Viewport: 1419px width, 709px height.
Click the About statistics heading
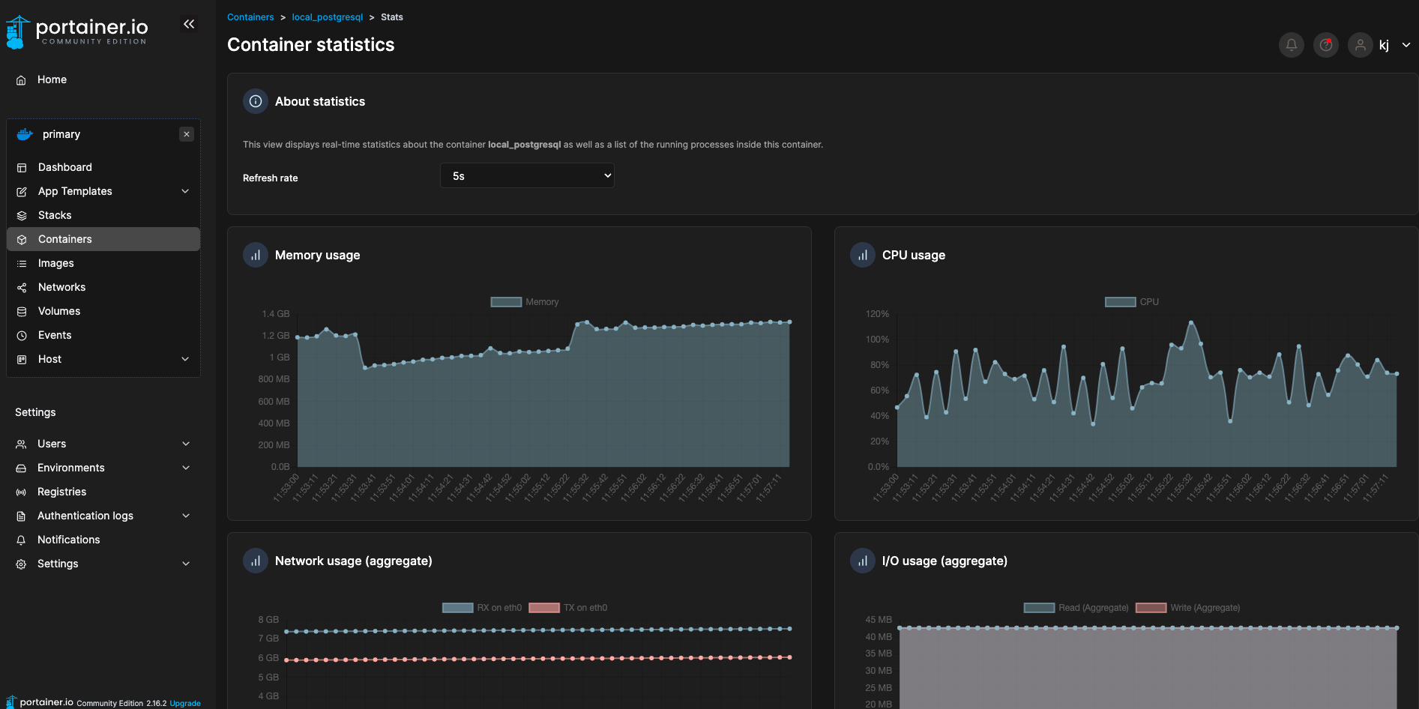(x=320, y=101)
